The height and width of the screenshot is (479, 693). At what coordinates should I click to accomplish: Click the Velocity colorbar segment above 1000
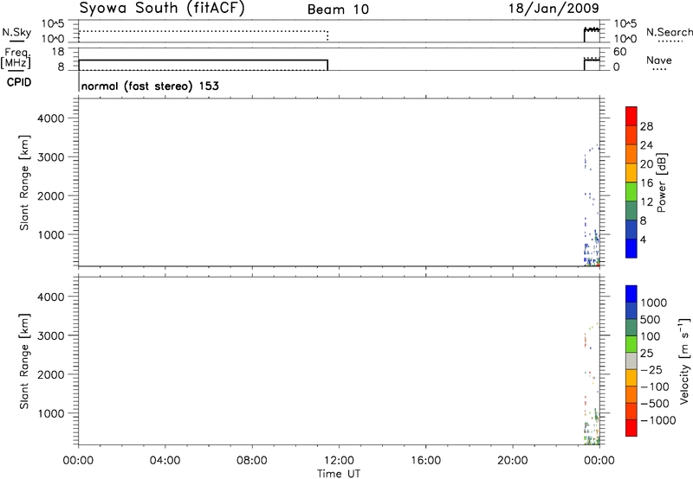coord(631,294)
